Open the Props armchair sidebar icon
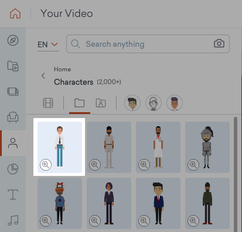The width and height of the screenshot is (242, 232). point(13,117)
